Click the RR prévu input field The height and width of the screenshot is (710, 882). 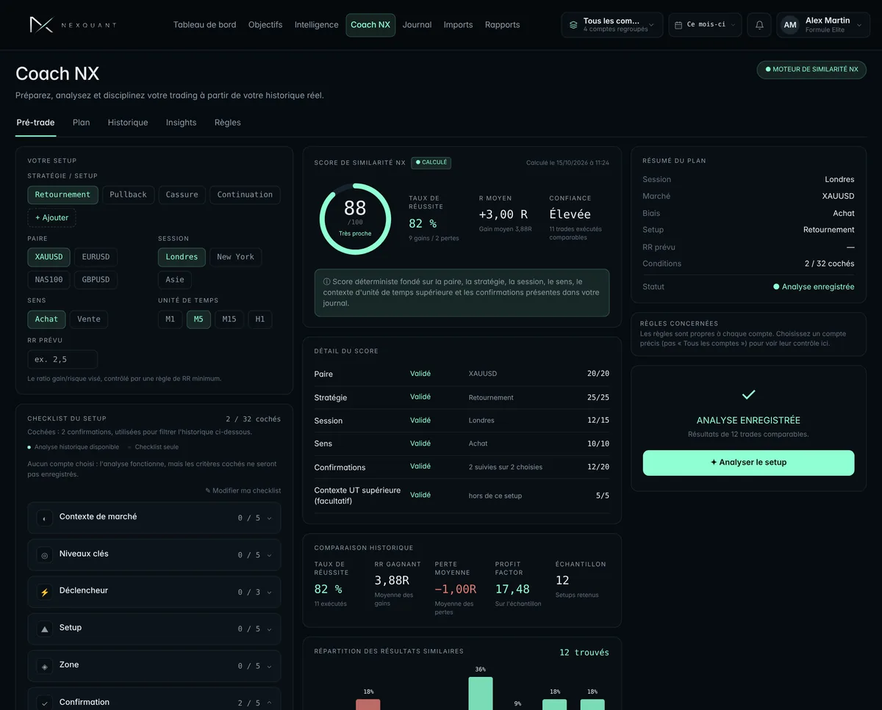(x=62, y=360)
